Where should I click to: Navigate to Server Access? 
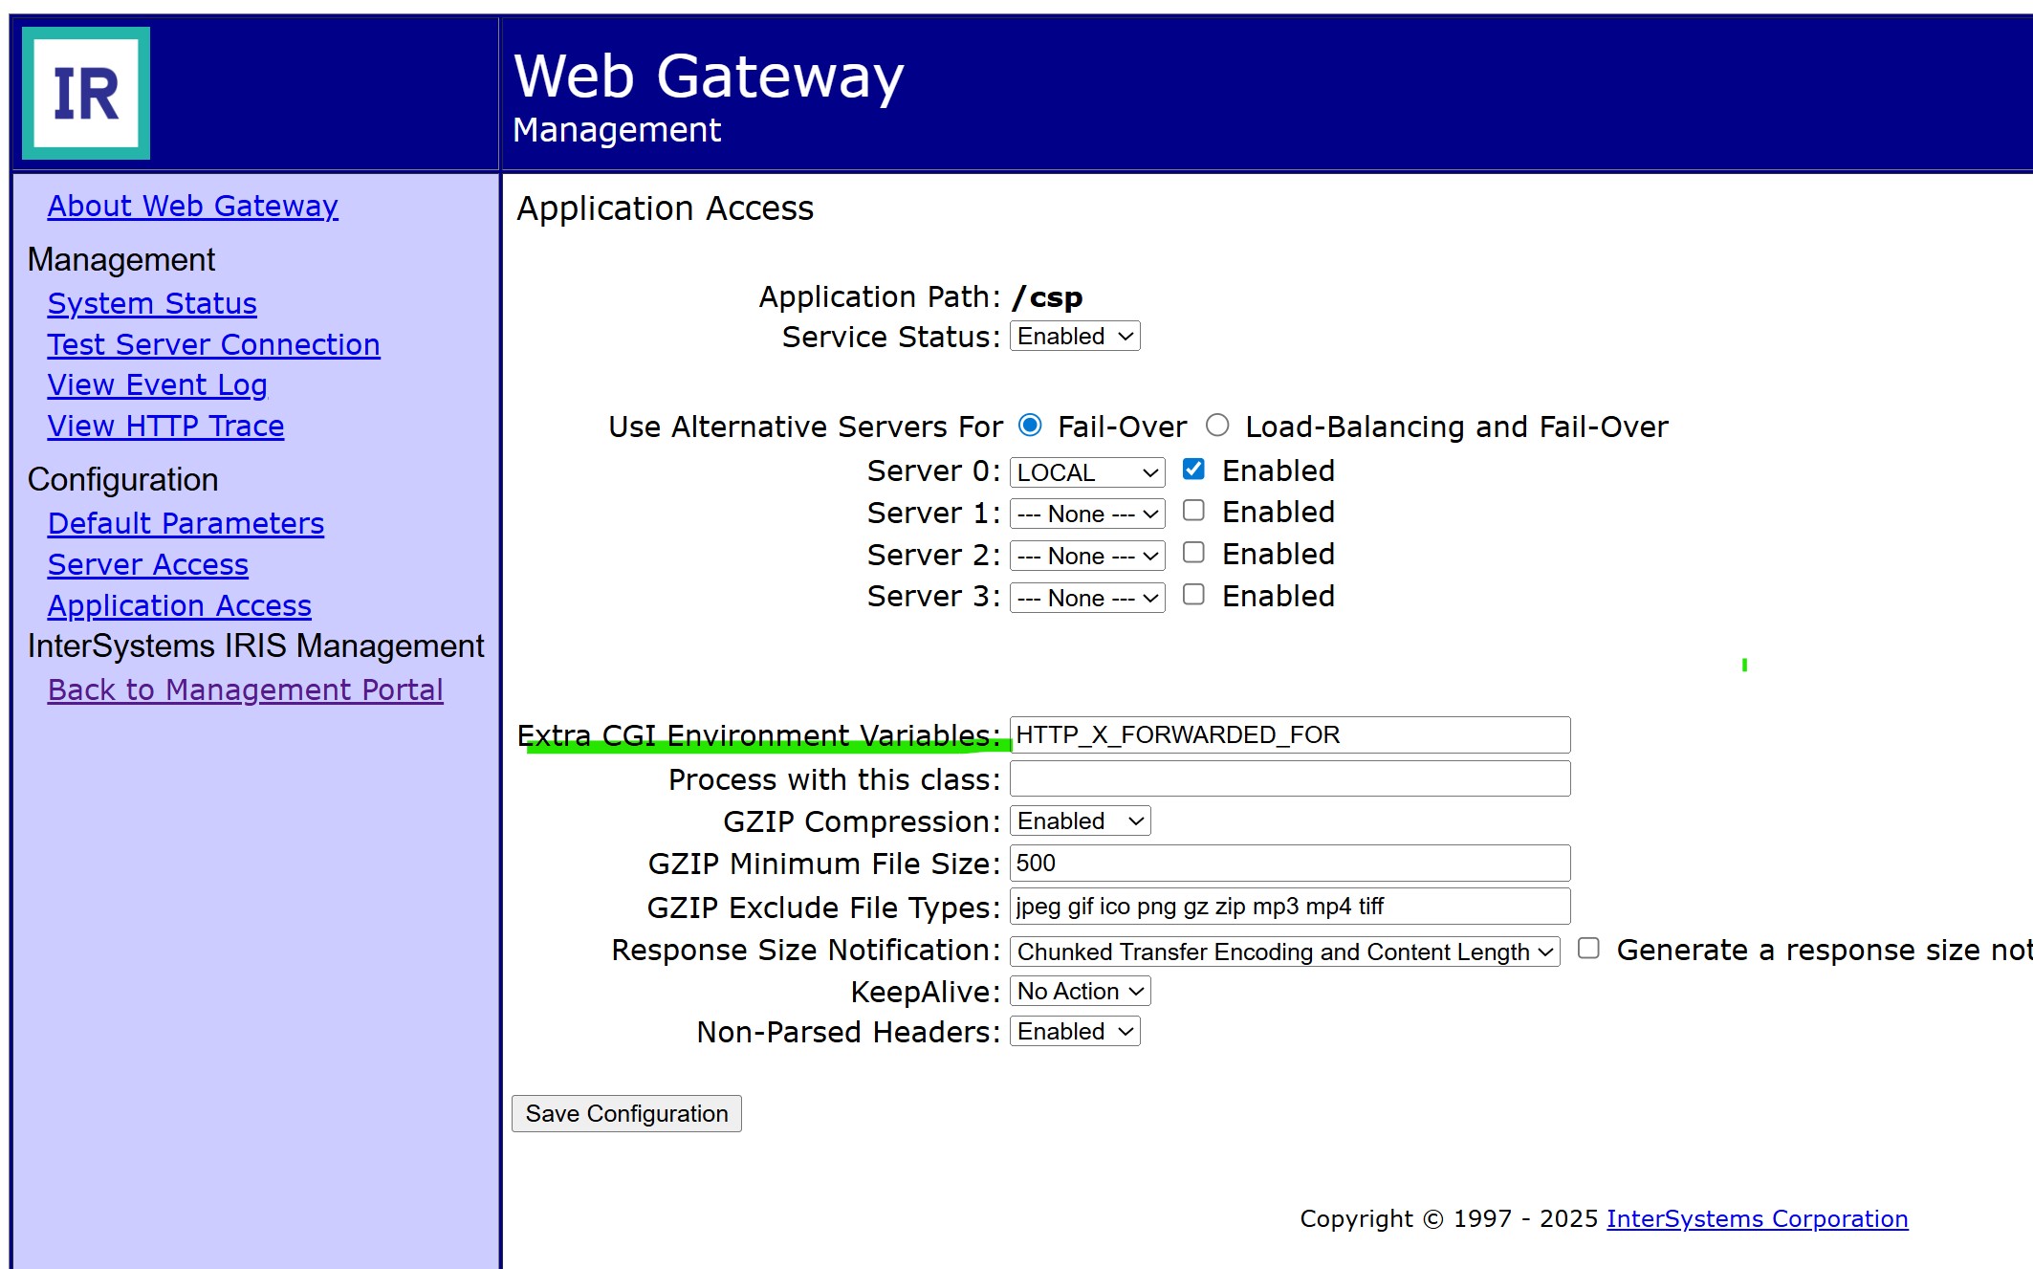[147, 565]
